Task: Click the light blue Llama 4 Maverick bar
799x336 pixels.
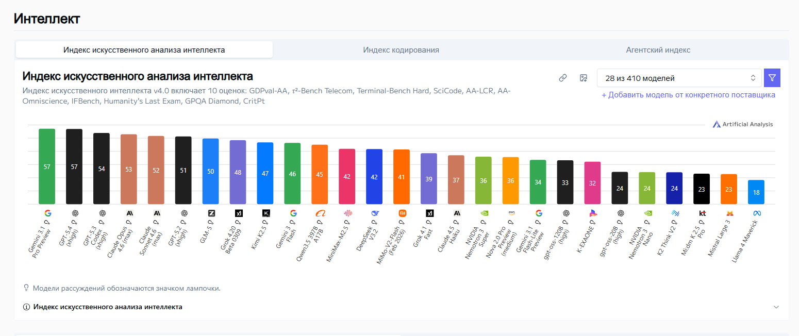Action: click(756, 192)
